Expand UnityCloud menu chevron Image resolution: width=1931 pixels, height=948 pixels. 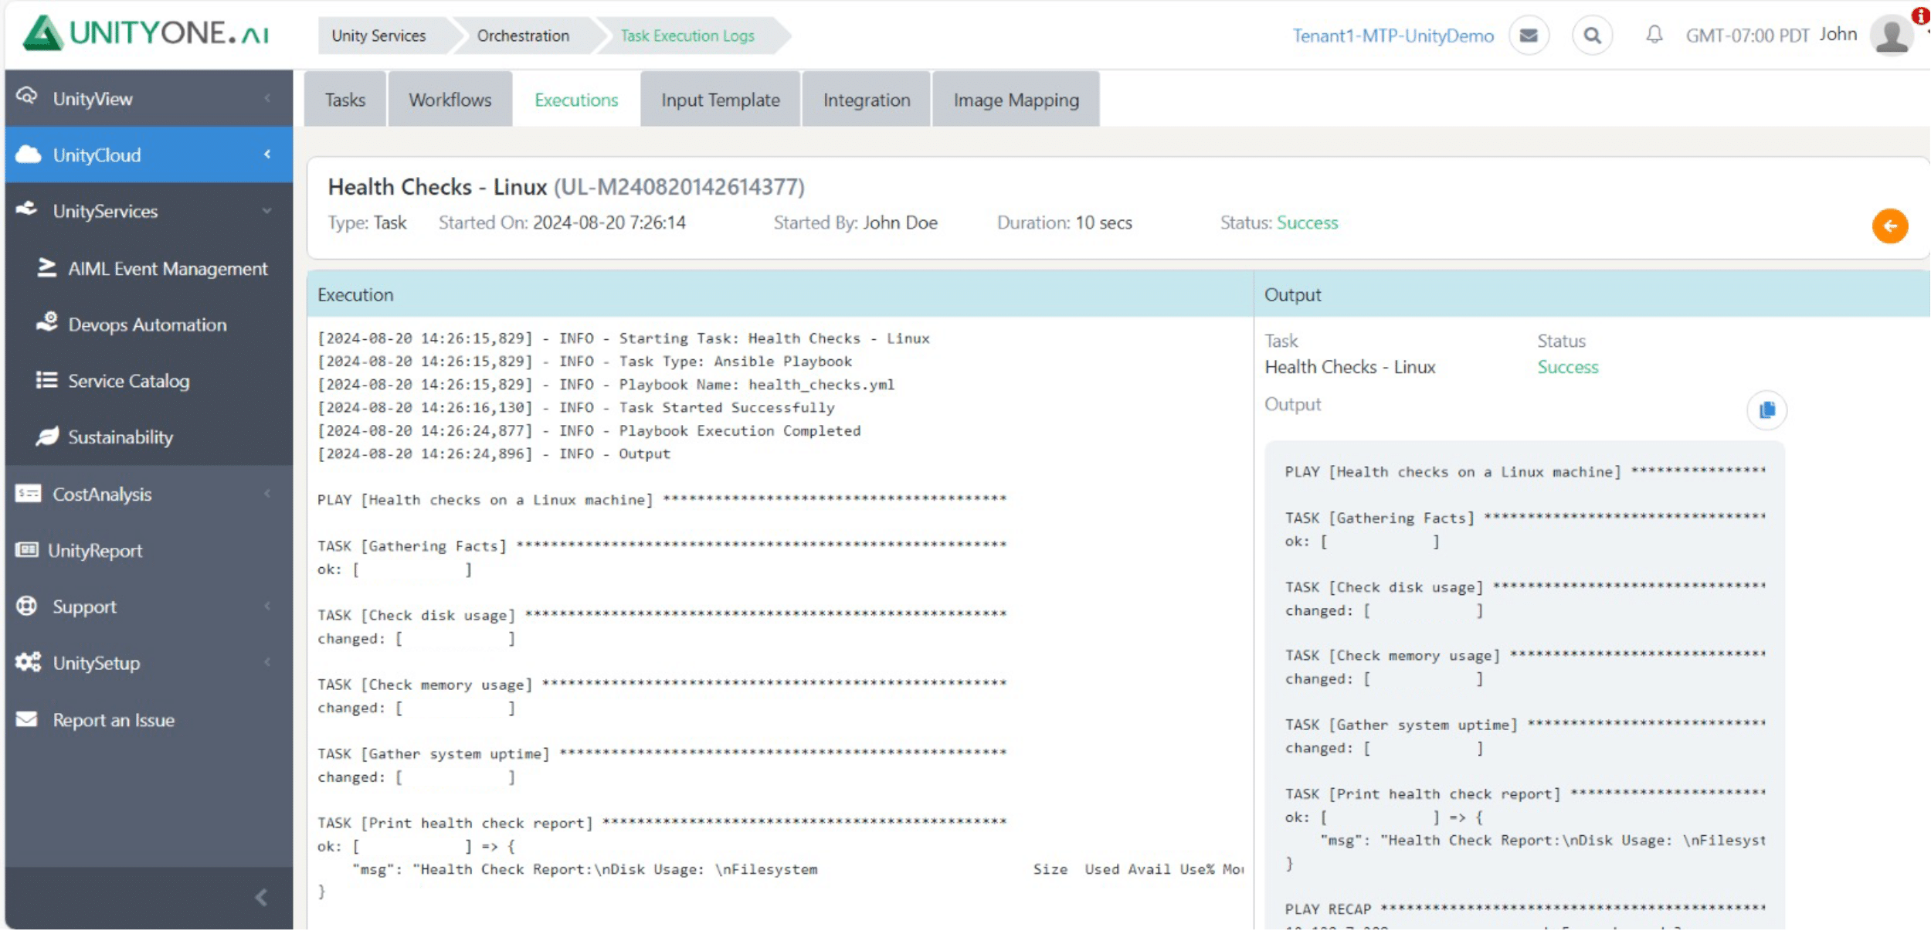(x=267, y=155)
